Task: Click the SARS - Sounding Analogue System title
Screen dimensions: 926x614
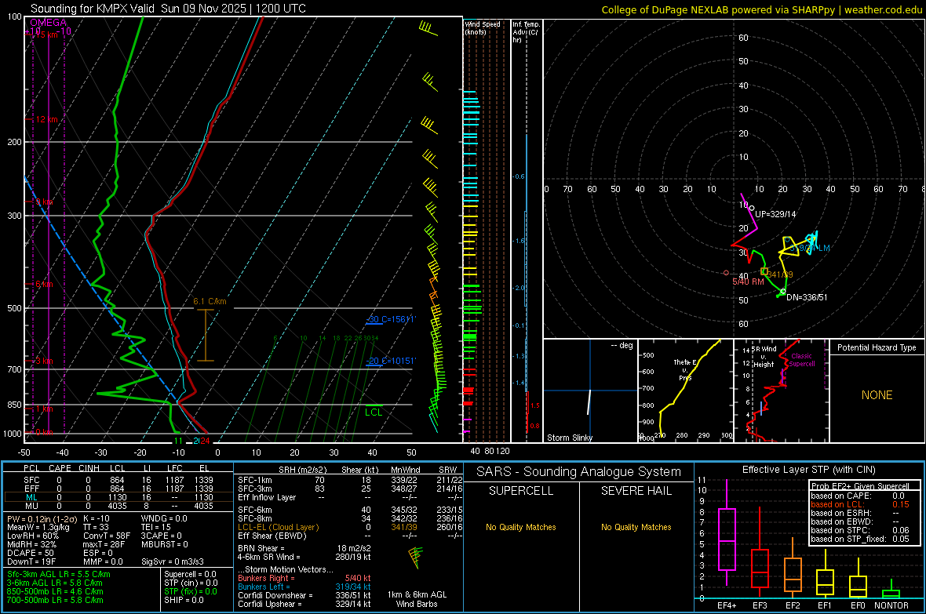Action: click(579, 472)
